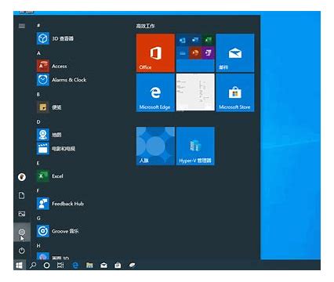Launch Edge from the taskbar
The height and width of the screenshot is (282, 334).
coord(75,266)
